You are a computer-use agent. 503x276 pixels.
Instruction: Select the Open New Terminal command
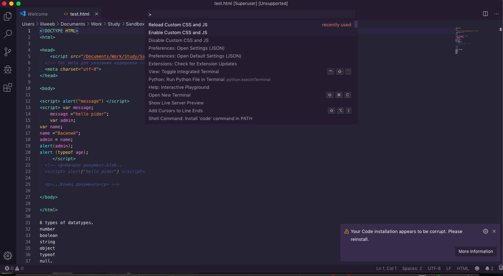point(169,95)
